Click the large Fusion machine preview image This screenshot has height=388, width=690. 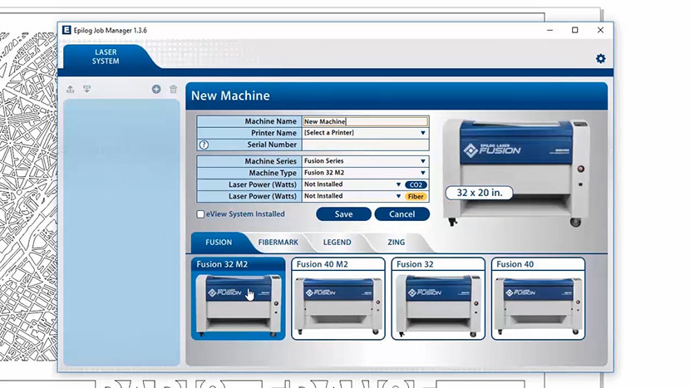coord(516,173)
